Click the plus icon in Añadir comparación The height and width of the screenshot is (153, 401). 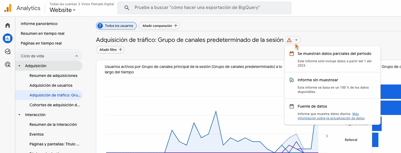[176, 26]
